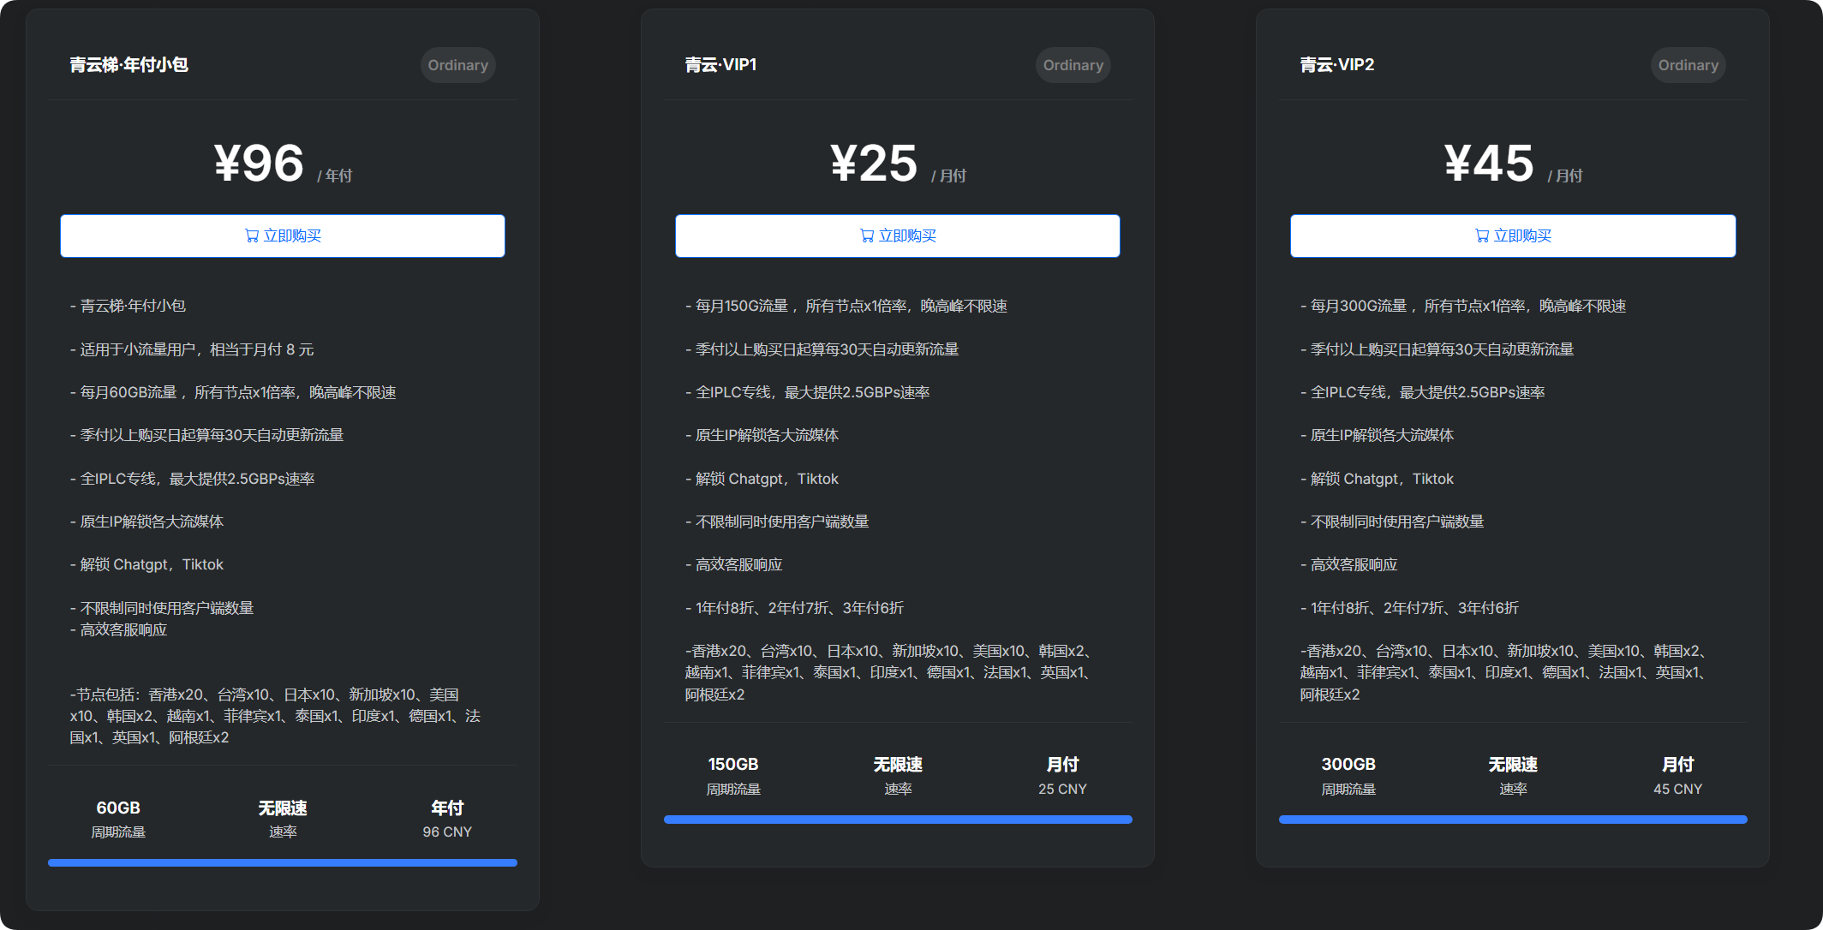This screenshot has height=930, width=1823.
Task: Click the 年付 96 CNY stat
Action: [447, 819]
